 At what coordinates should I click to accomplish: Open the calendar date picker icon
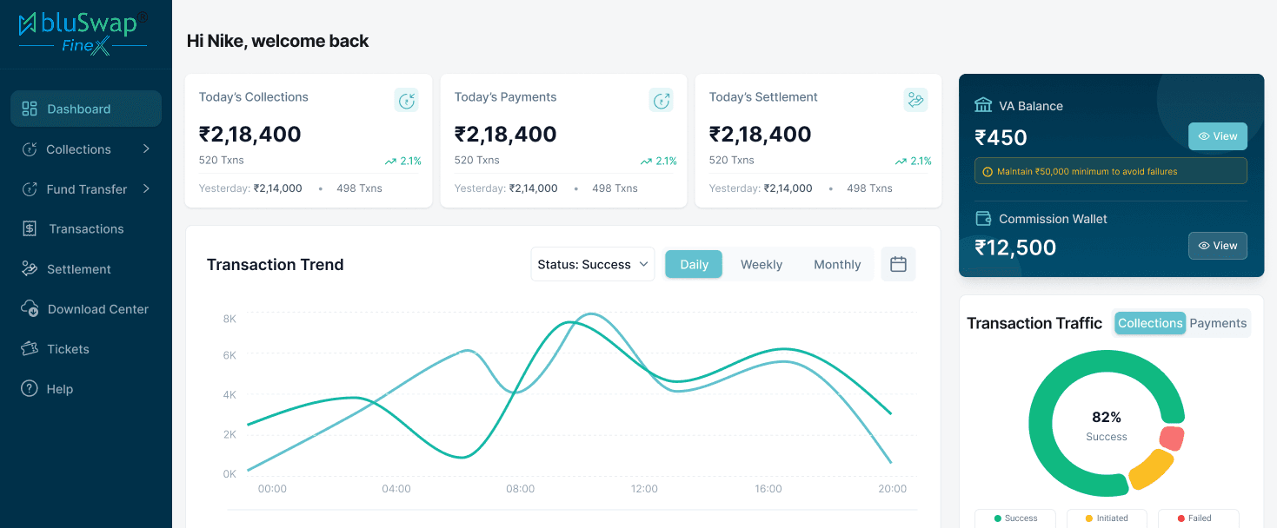click(x=898, y=264)
